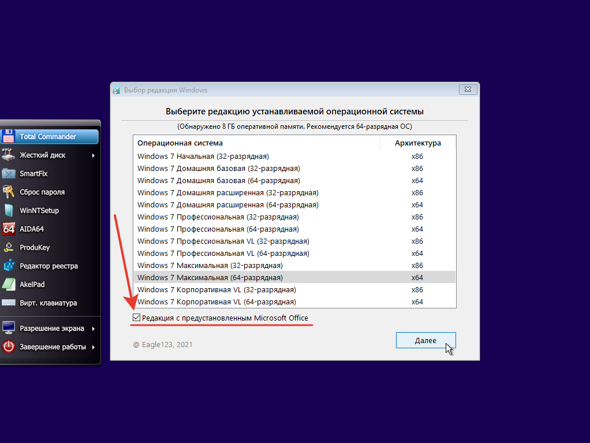Launch SmartFix from its sidebar icon
This screenshot has width=590, height=443.
point(9,173)
